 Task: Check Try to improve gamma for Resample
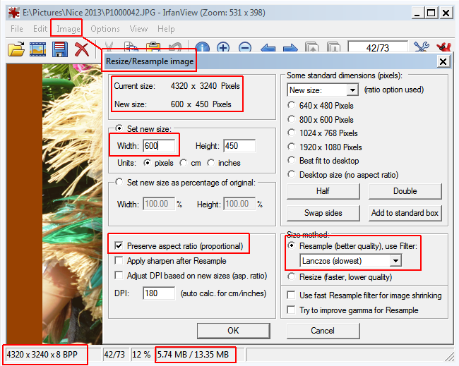tap(292, 310)
